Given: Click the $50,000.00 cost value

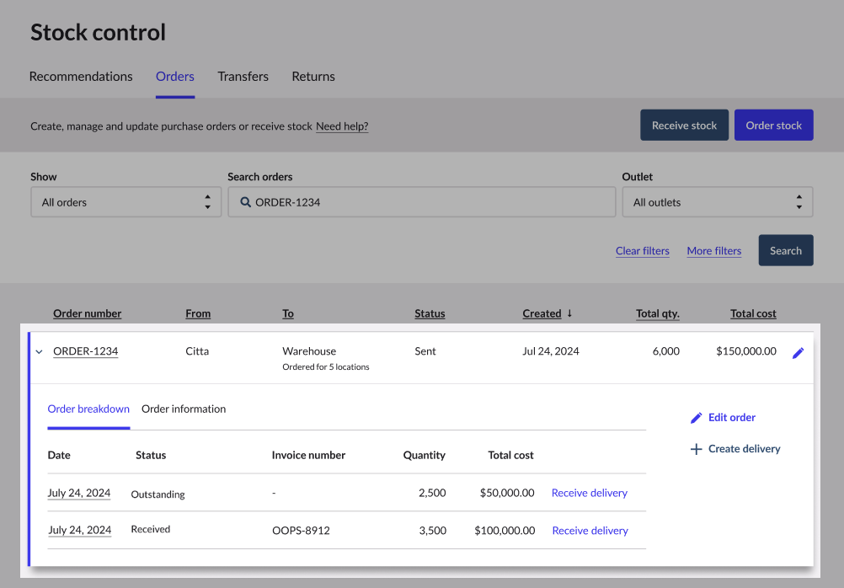Looking at the screenshot, I should (507, 493).
